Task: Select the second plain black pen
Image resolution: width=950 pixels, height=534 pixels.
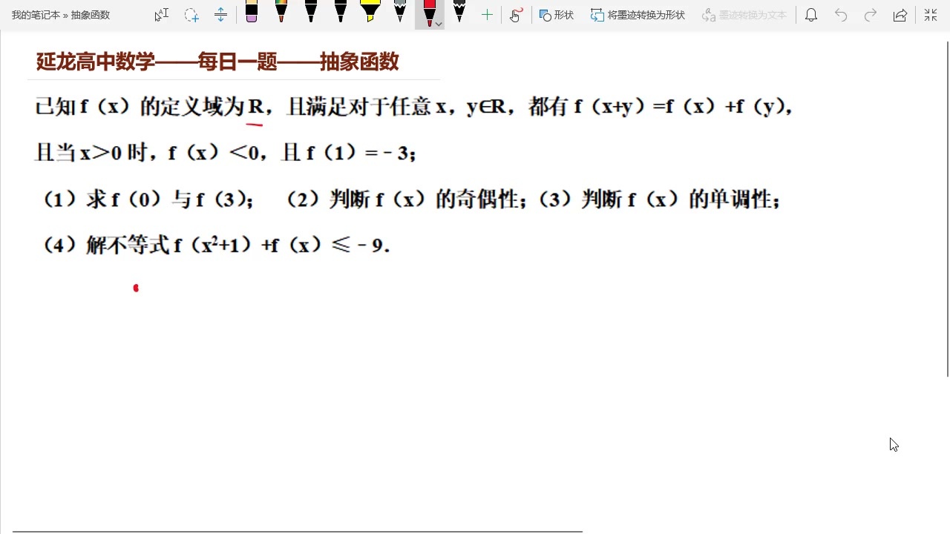Action: click(341, 12)
